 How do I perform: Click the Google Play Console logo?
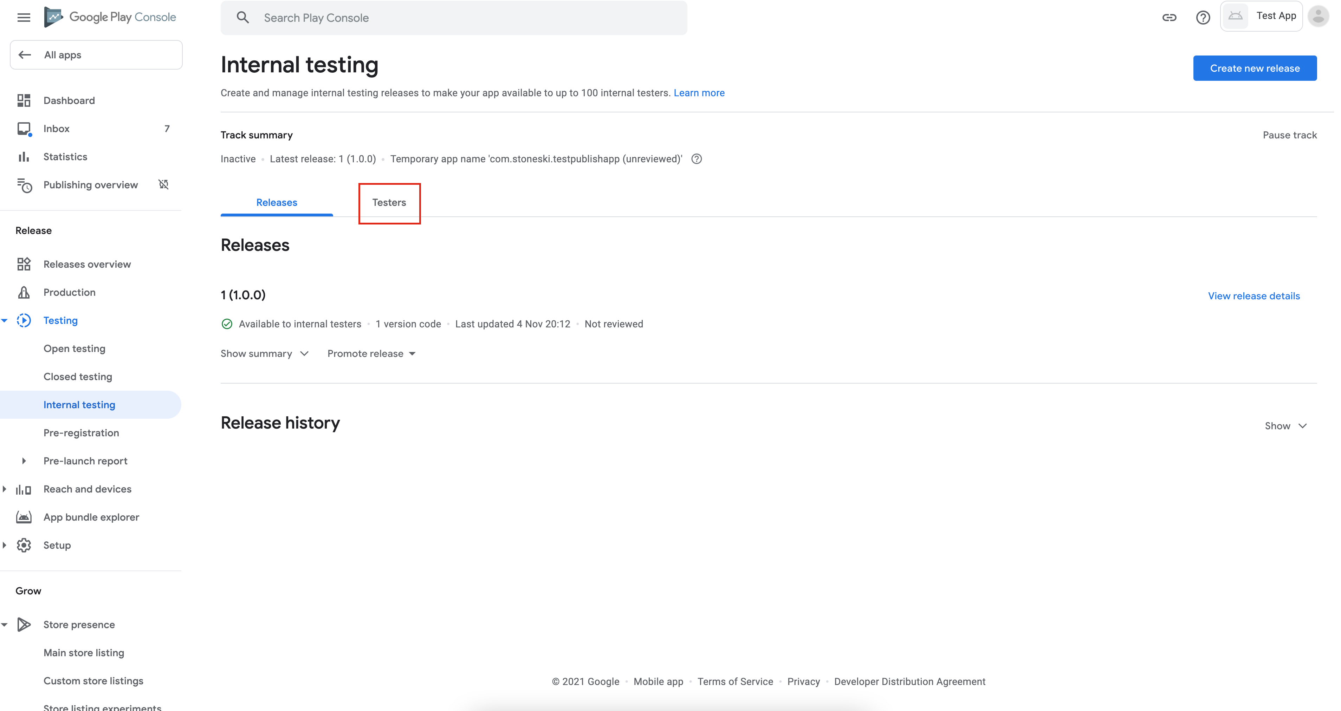click(110, 17)
